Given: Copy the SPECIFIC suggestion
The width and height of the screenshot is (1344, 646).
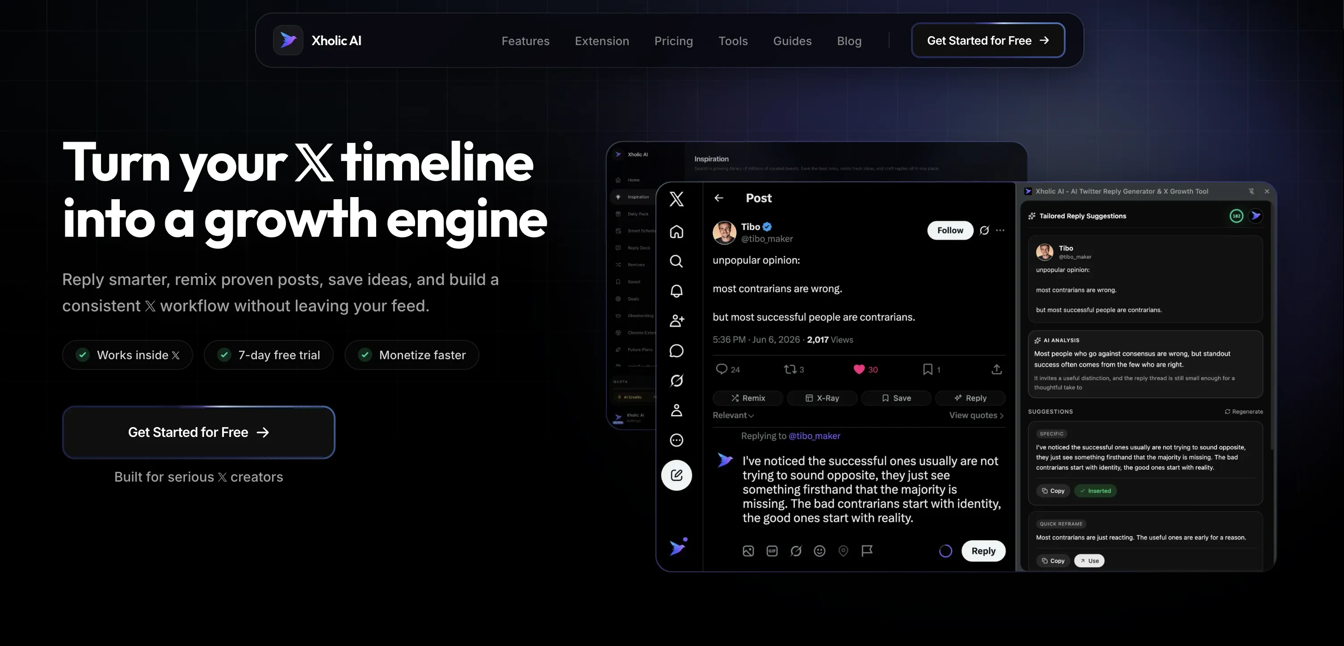Looking at the screenshot, I should click(x=1053, y=491).
